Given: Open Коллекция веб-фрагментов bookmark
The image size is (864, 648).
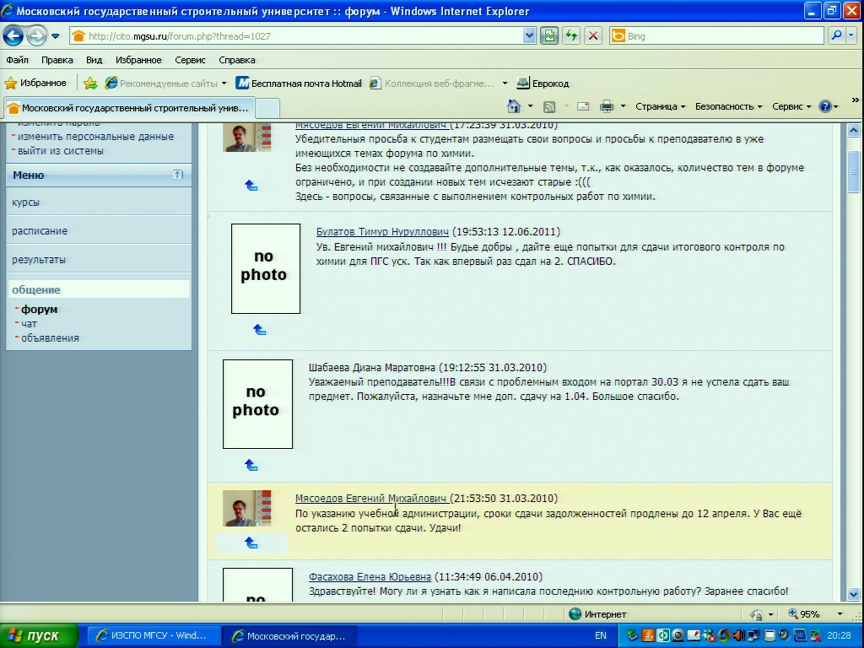Looking at the screenshot, I should click(431, 84).
